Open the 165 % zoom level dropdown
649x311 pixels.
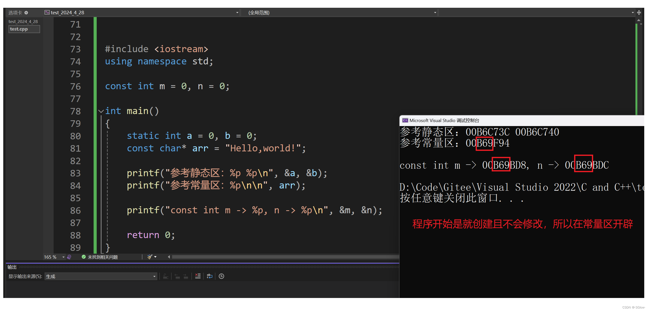tap(63, 257)
